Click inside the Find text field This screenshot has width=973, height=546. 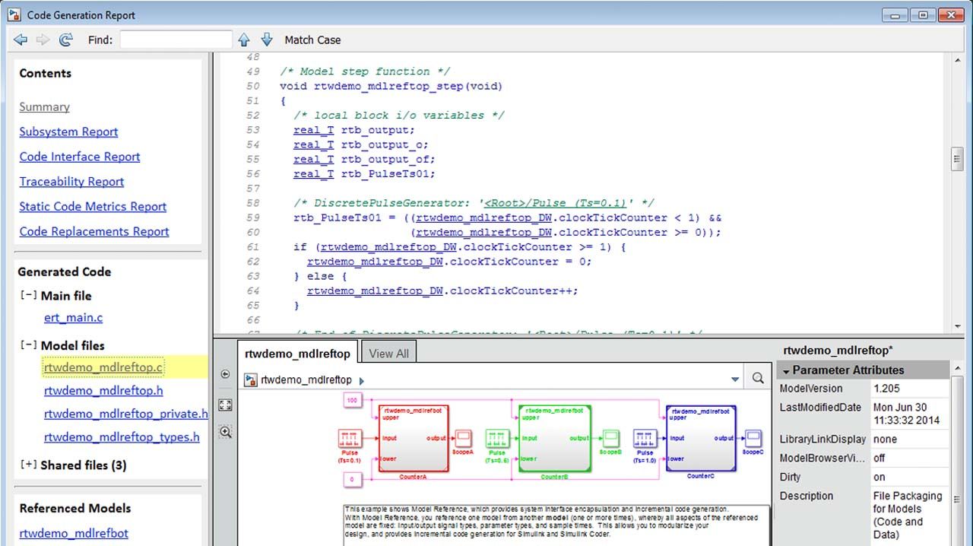pyautogui.click(x=176, y=40)
